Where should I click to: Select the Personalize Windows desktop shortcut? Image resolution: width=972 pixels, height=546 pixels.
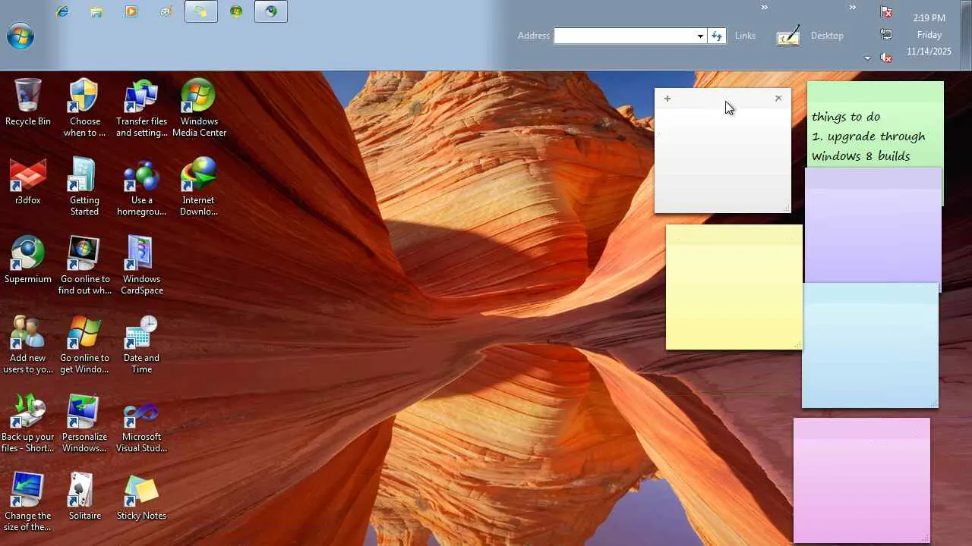pyautogui.click(x=84, y=424)
